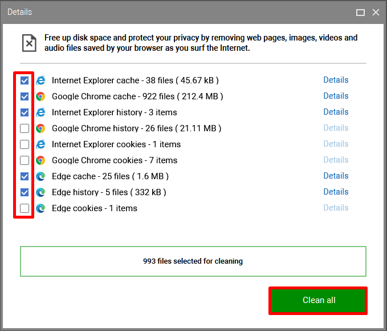Open Details for Google Chrome cache

tap(336, 96)
